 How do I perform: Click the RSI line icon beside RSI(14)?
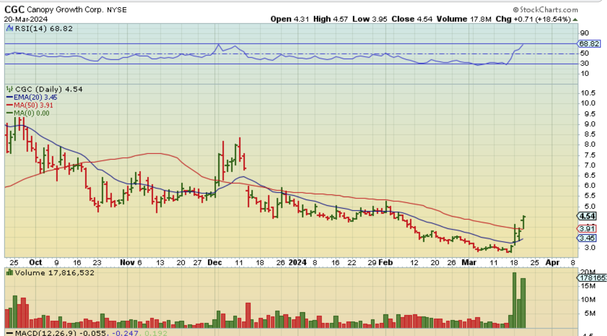pos(10,29)
